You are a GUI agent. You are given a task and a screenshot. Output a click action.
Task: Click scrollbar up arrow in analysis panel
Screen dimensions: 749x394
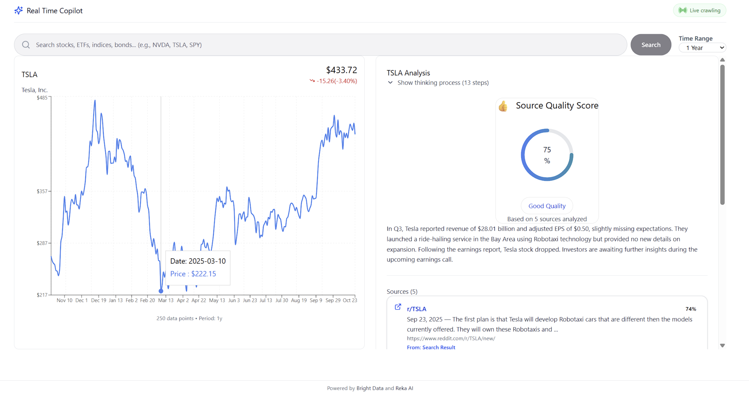point(722,60)
